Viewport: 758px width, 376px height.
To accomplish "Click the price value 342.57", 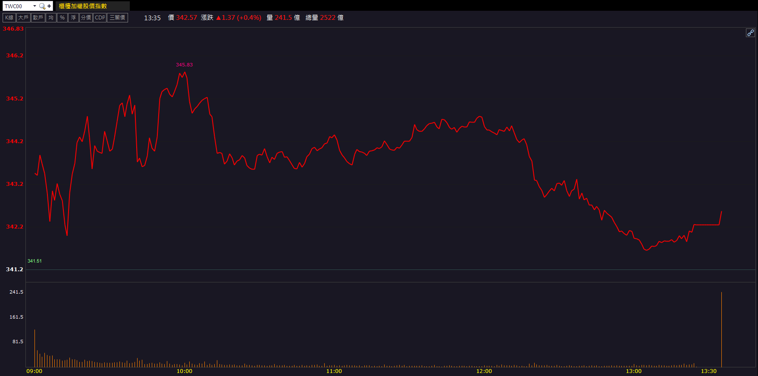I will click(x=186, y=18).
